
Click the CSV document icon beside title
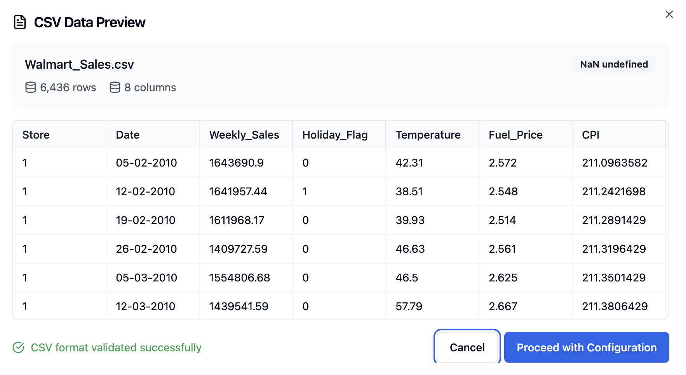pos(20,22)
